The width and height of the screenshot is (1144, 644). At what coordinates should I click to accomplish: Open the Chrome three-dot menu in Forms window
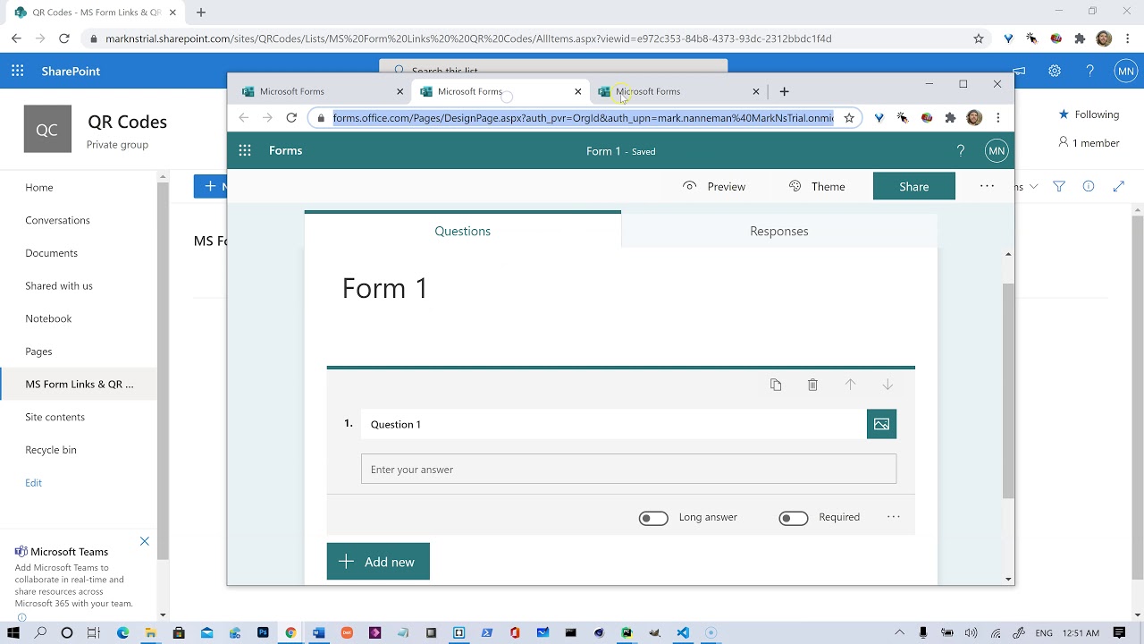click(997, 118)
